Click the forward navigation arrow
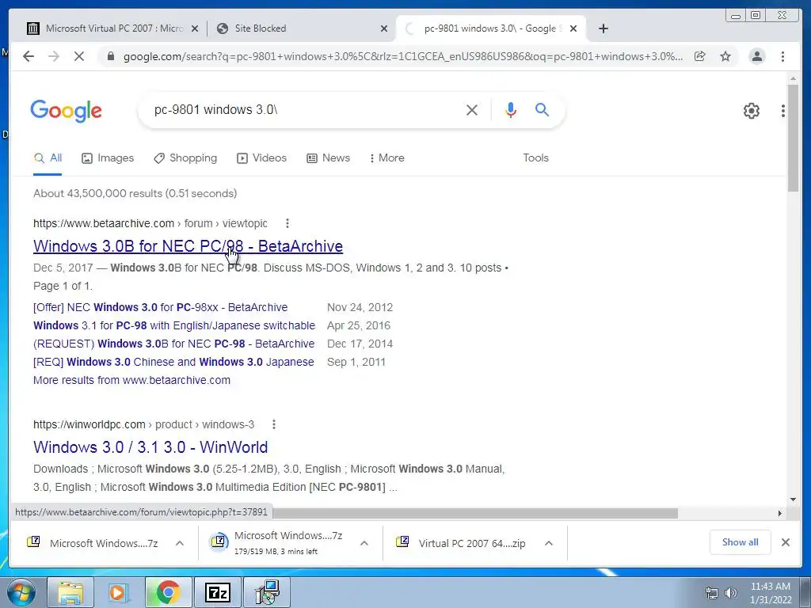Image resolution: width=811 pixels, height=608 pixels. click(x=54, y=56)
